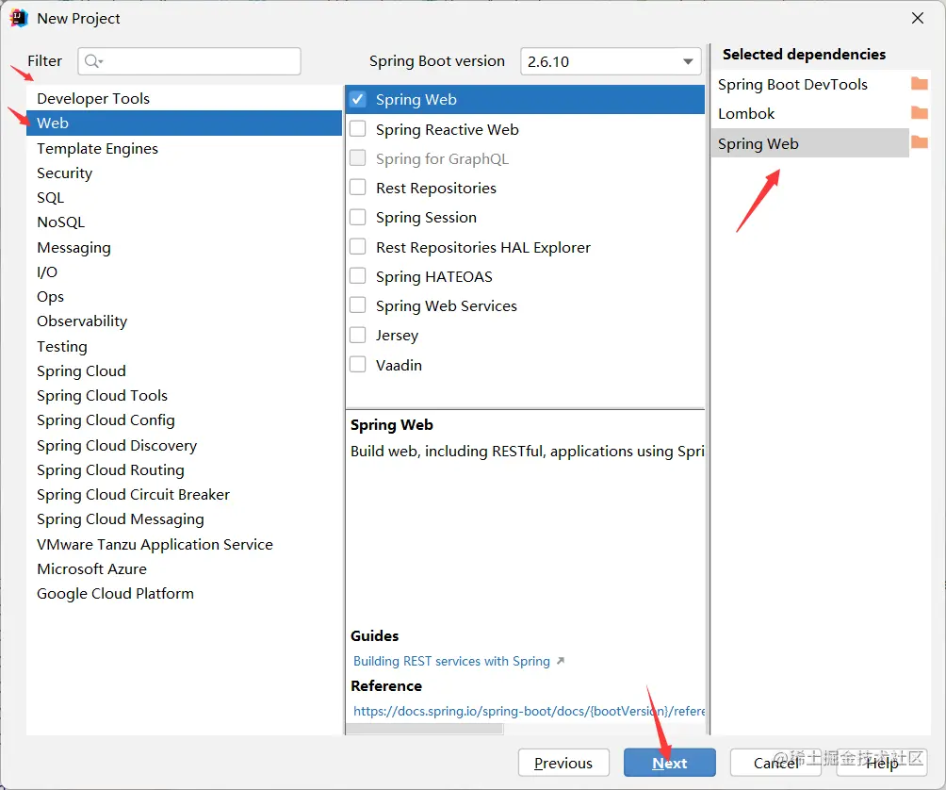Select the I/O category

184,272
